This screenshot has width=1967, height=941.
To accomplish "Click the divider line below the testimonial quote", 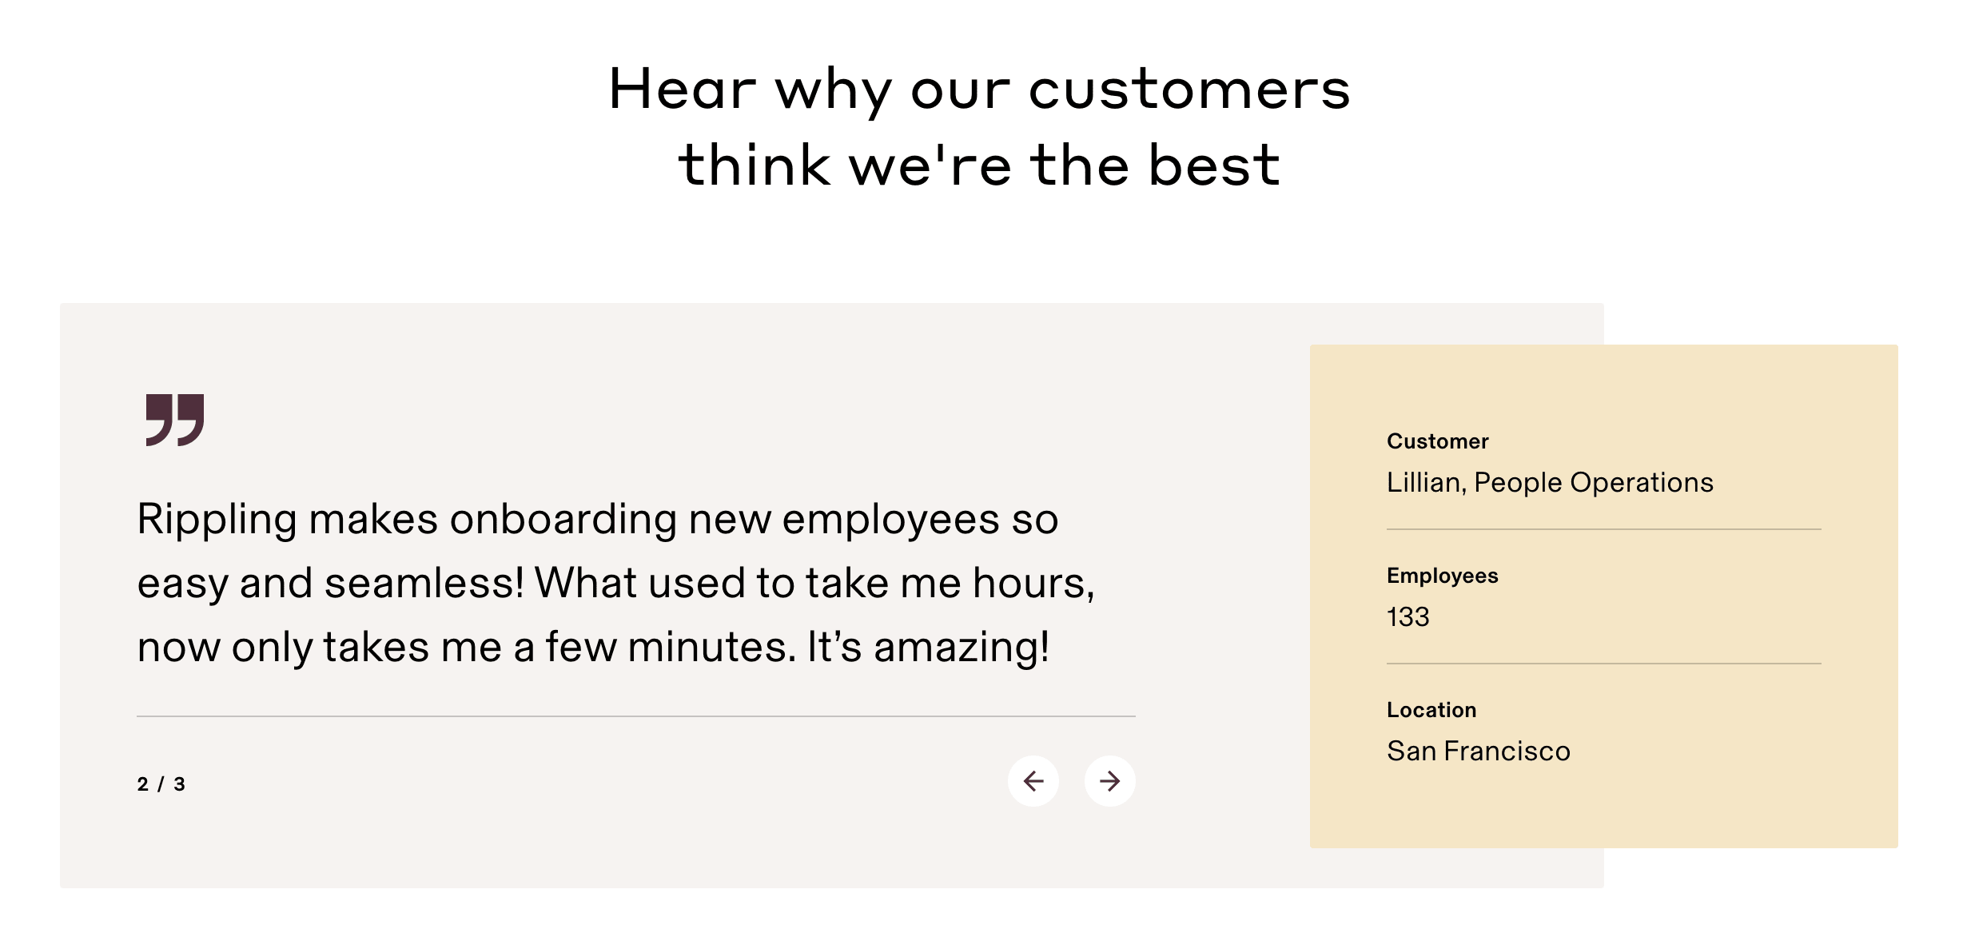I will click(x=635, y=716).
